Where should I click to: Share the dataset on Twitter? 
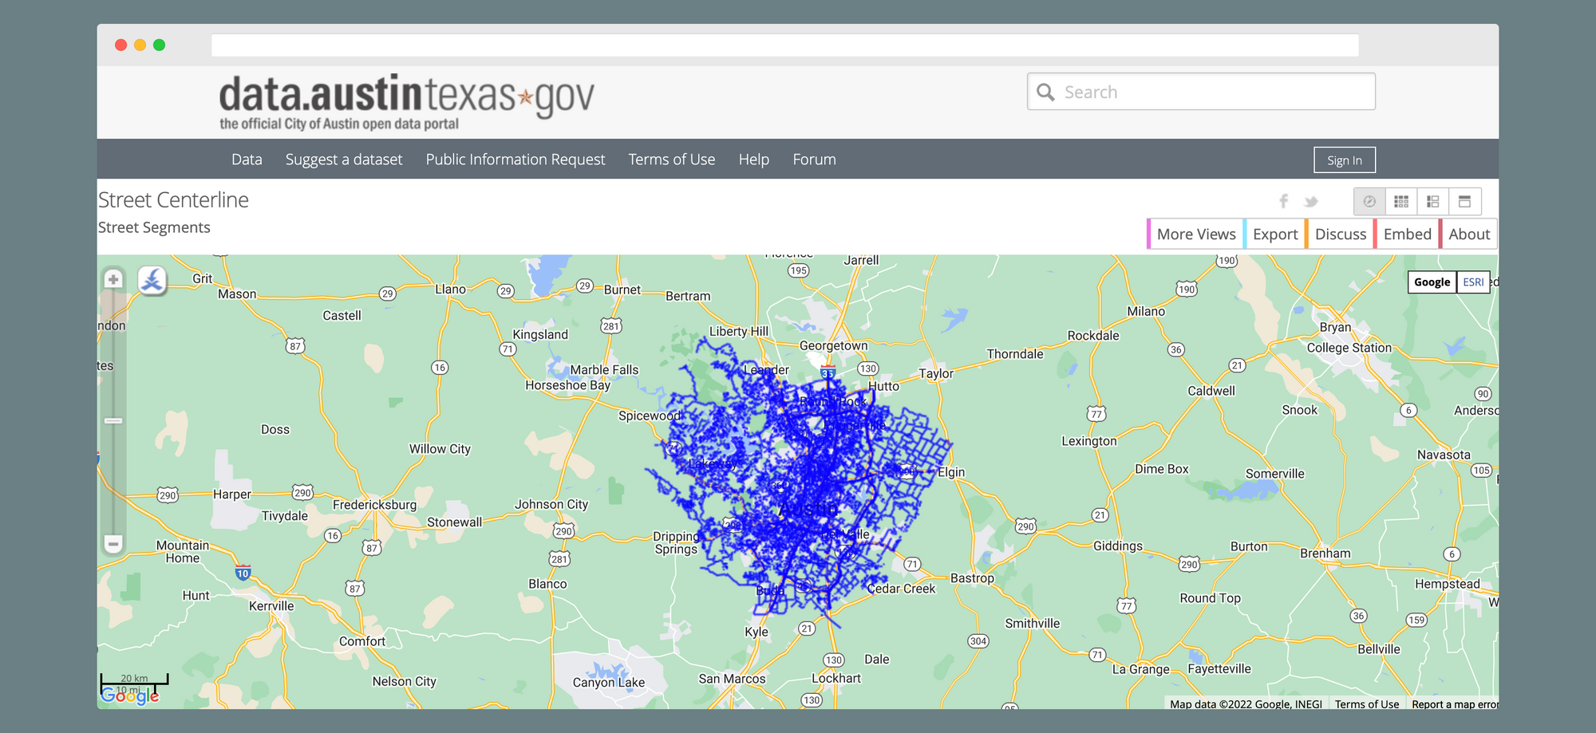[x=1310, y=202]
